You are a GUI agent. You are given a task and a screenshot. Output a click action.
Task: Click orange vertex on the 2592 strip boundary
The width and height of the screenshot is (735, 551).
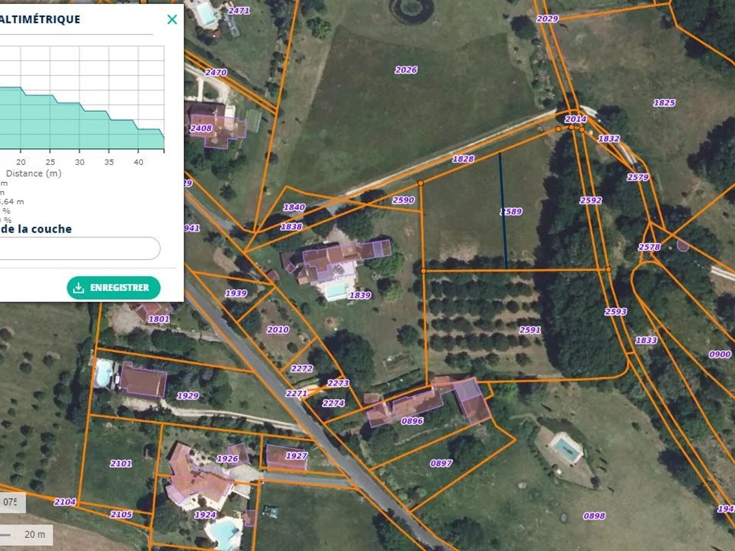(x=608, y=269)
